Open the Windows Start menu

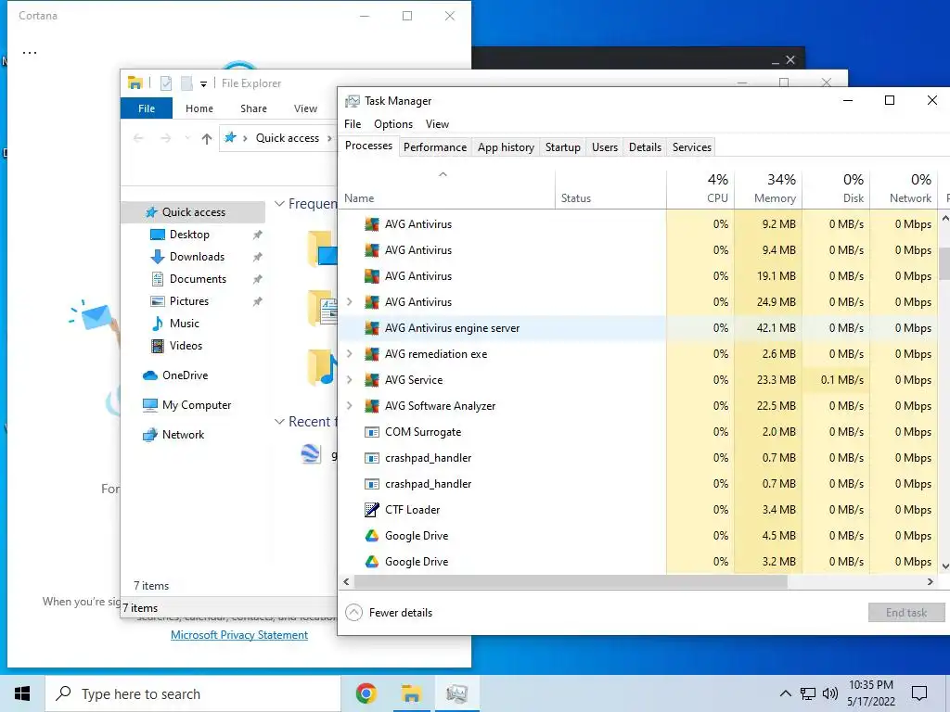point(22,693)
